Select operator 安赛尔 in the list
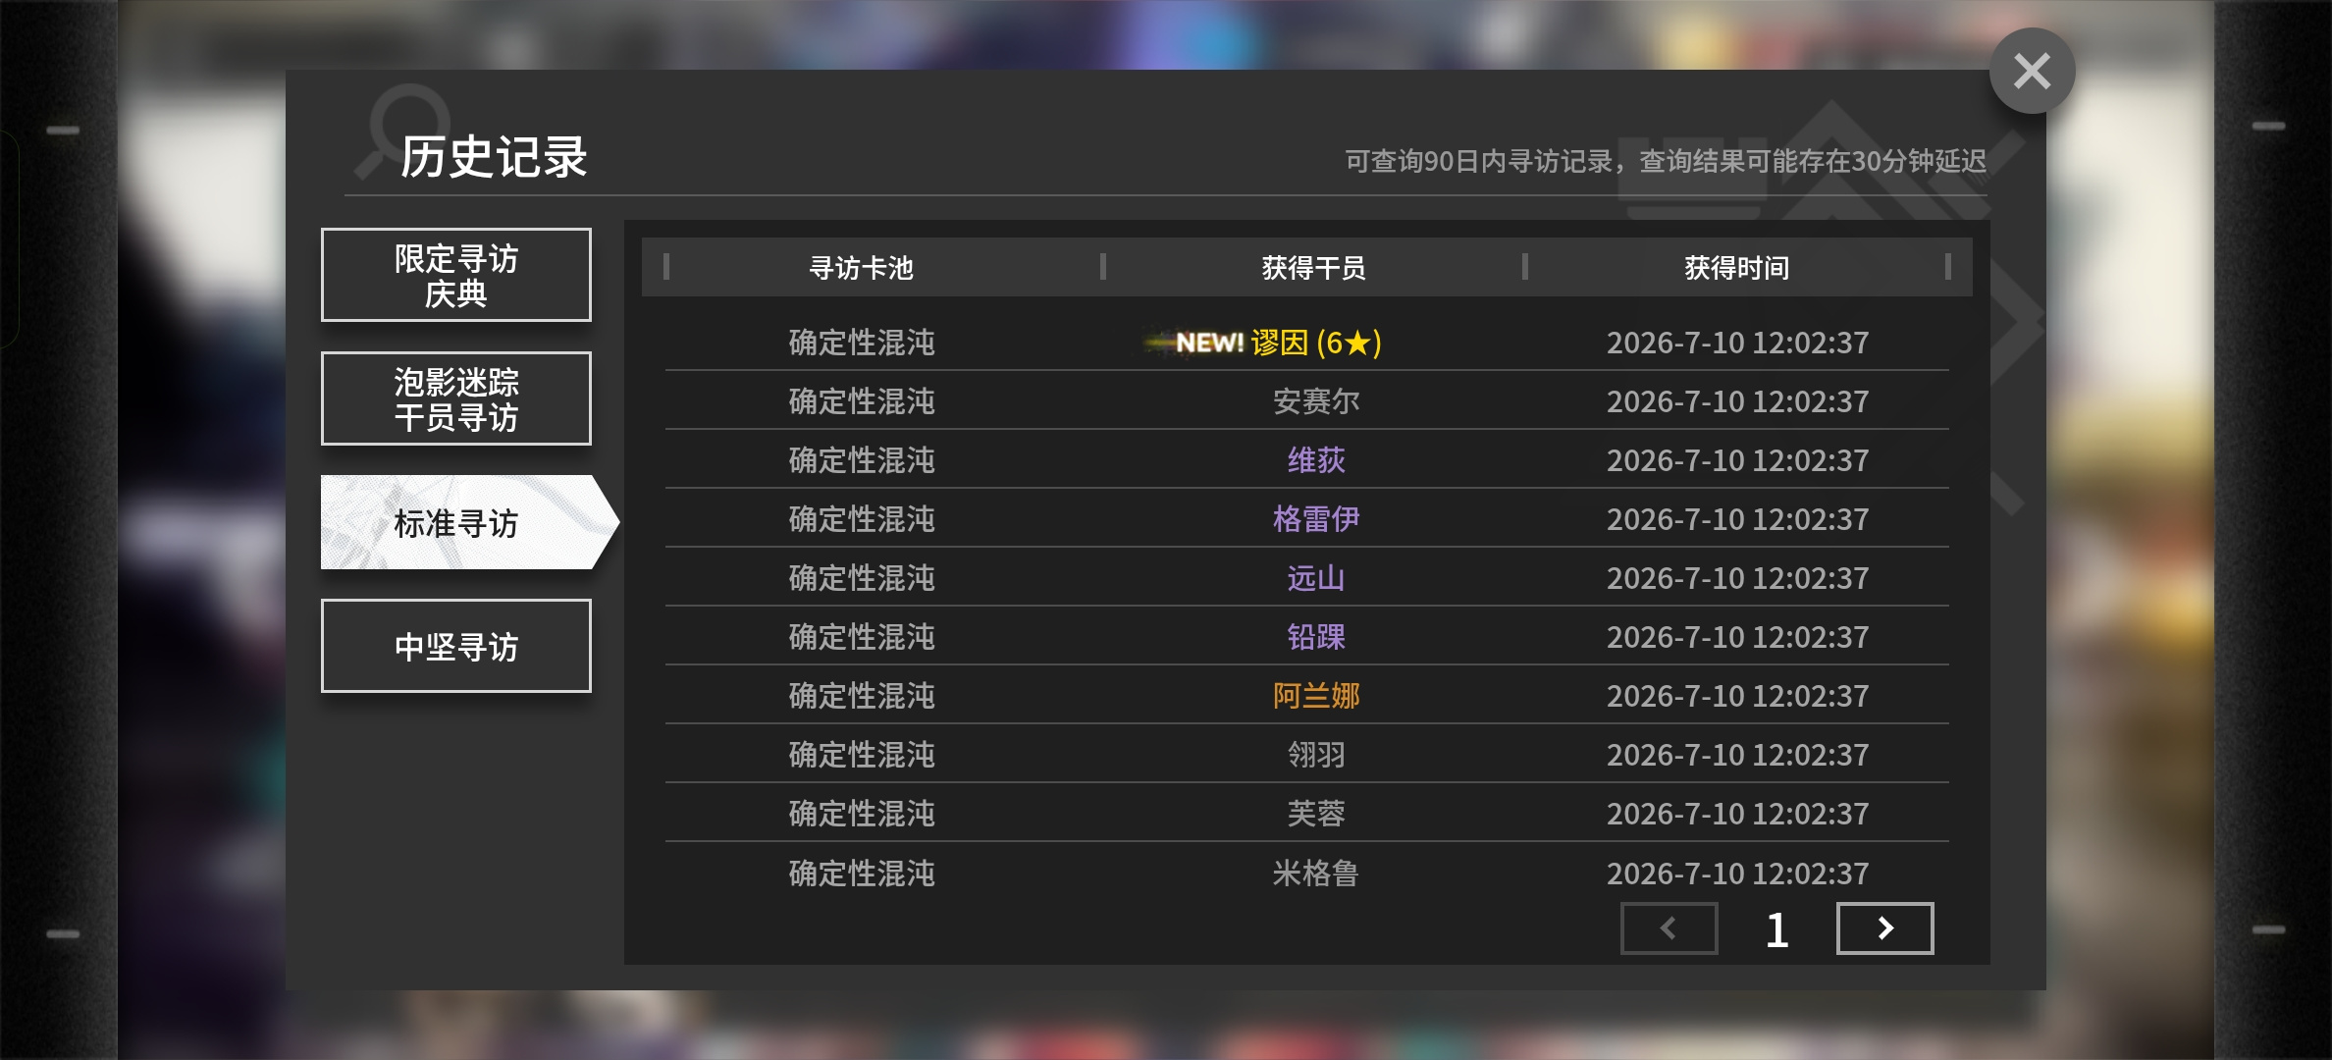 pos(1316,401)
